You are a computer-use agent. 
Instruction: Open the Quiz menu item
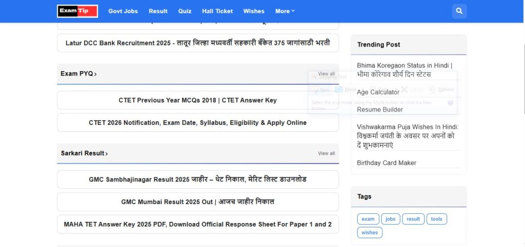185,11
